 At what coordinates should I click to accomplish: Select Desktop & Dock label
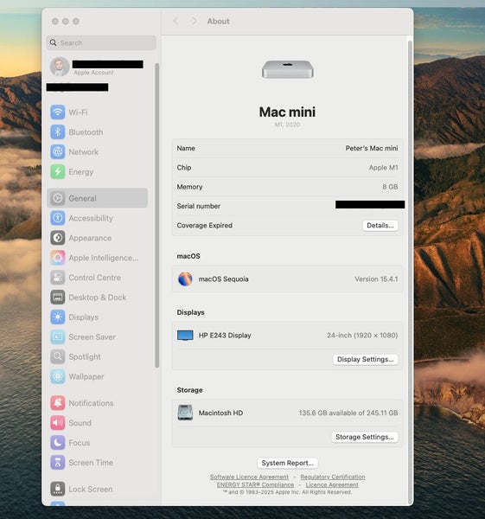98,298
